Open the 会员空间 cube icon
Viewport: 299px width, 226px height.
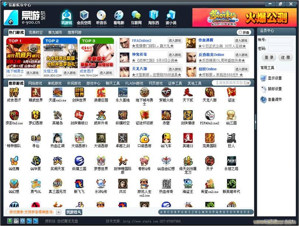tap(84, 17)
